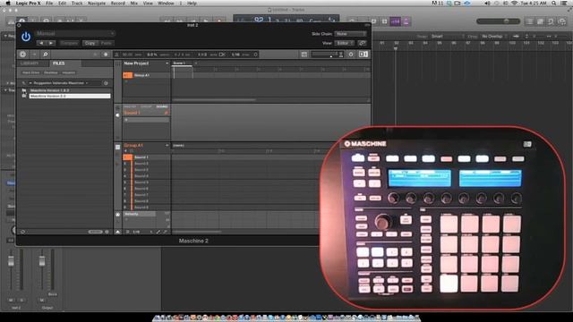
Task: Toggle the Maschine mixer view icon
Action: pos(304,55)
